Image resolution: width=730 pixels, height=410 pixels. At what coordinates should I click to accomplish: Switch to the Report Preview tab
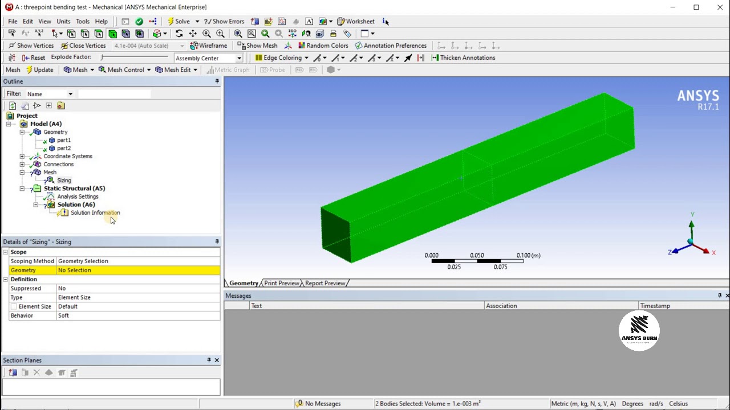[325, 283]
